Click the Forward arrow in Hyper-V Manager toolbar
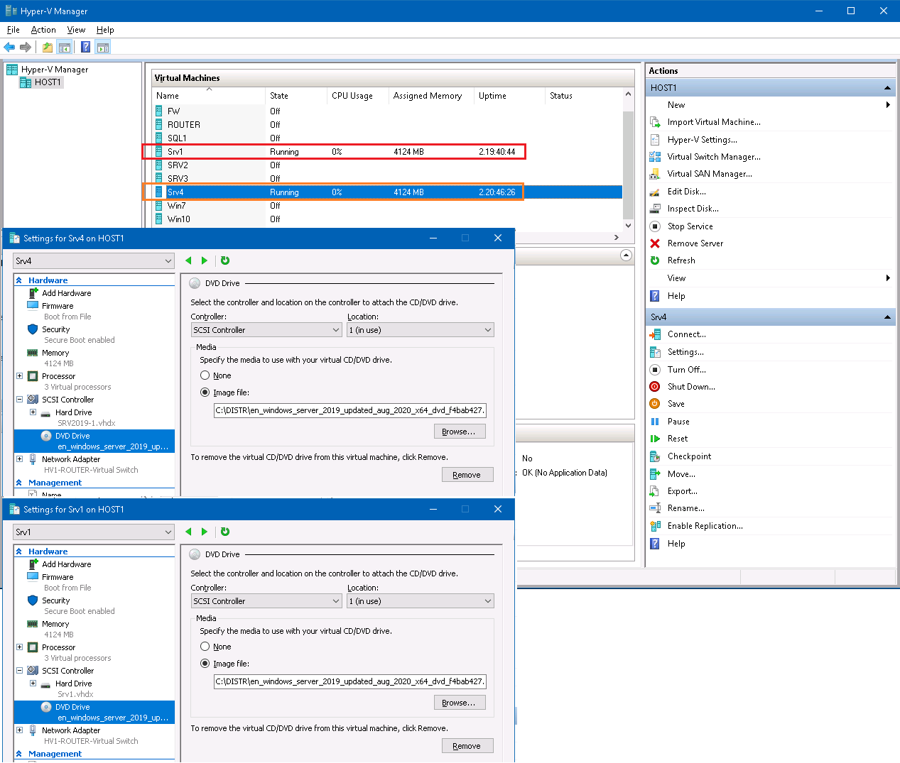Viewport: 900px width, 763px height. click(x=26, y=48)
